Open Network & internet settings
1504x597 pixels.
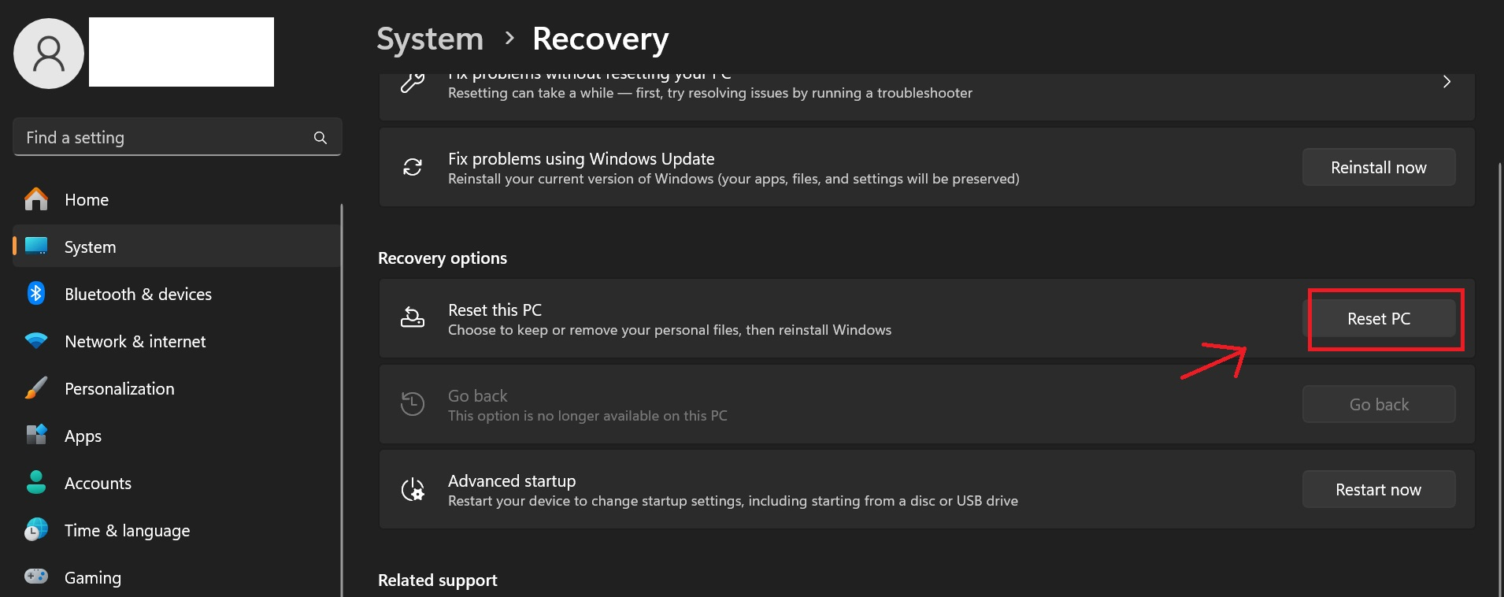tap(135, 342)
